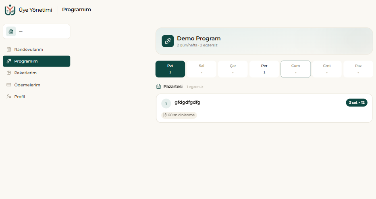Screen dimensions: 376x199
Task: Click the '1 egzersiz' count label
Action: click(195, 87)
